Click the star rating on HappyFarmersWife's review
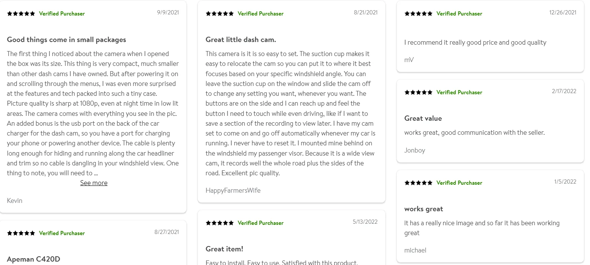 (220, 14)
